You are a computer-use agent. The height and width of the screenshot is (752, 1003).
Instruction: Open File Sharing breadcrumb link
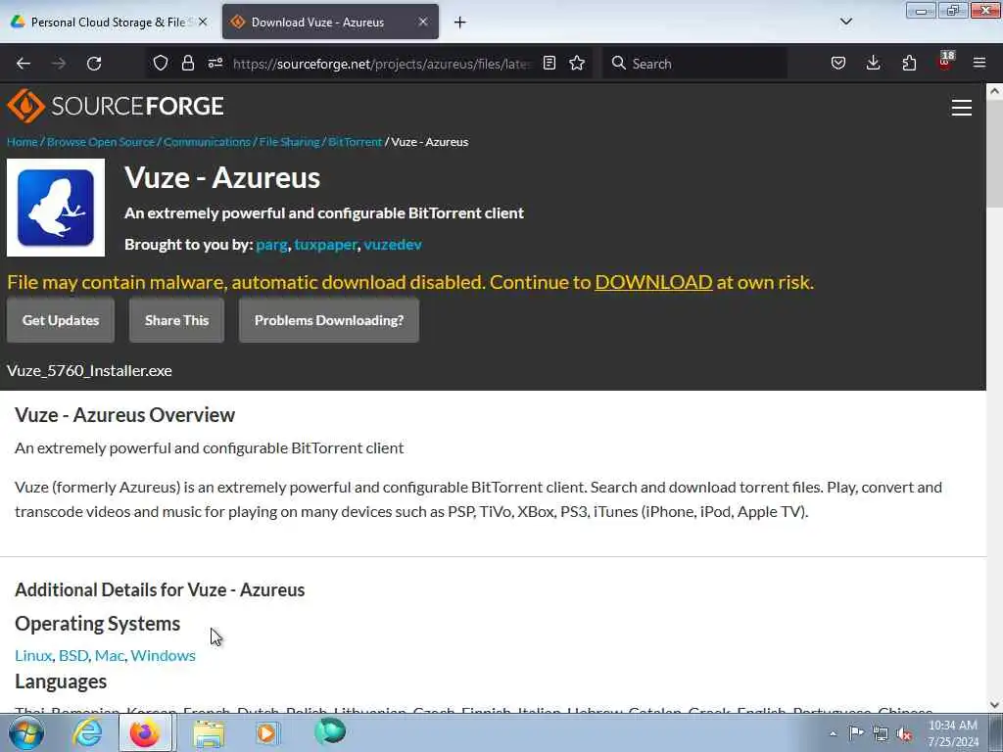[x=289, y=142]
